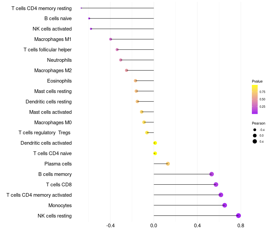Select the Macrophages M2 pink dot
269x235 pixels.
pos(126,70)
